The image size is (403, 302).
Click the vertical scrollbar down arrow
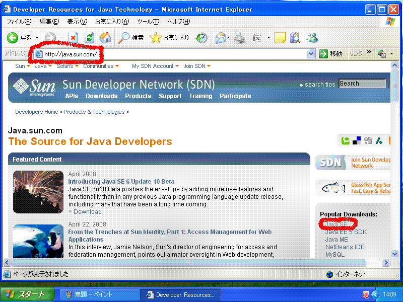click(x=394, y=254)
